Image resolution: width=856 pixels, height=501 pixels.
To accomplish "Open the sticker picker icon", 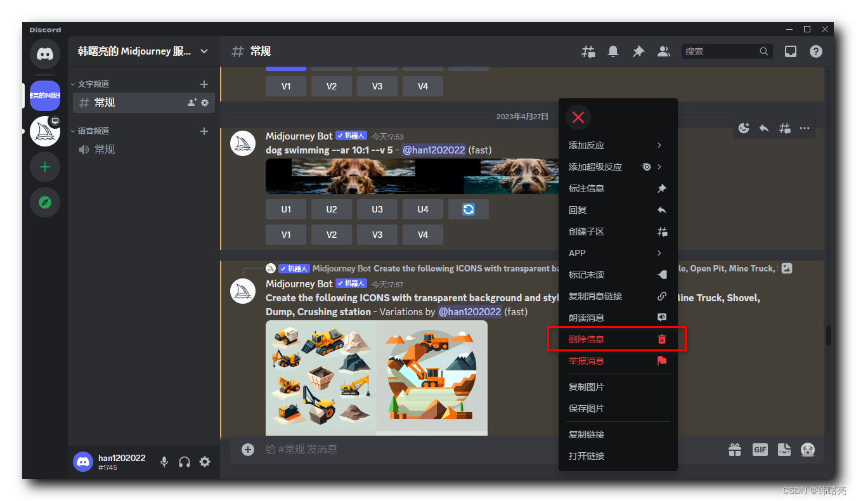I will [784, 450].
